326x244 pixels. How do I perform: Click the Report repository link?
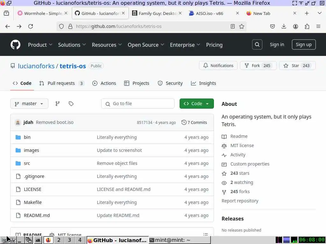coord(240,201)
